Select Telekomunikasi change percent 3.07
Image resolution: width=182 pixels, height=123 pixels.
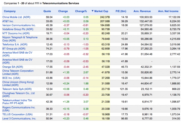[86, 102]
